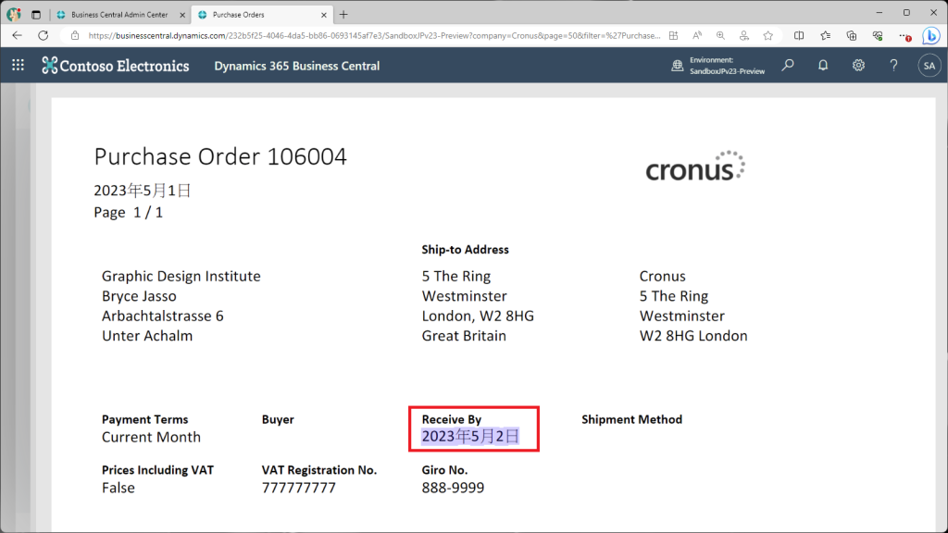
Task: Refresh the current page
Action: (43, 36)
